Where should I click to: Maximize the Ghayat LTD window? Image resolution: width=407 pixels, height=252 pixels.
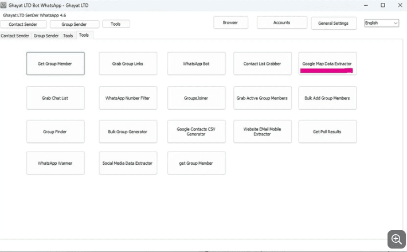[x=382, y=5]
